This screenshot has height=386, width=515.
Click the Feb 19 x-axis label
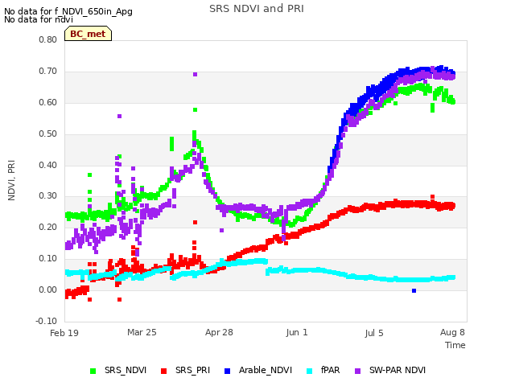pos(64,333)
